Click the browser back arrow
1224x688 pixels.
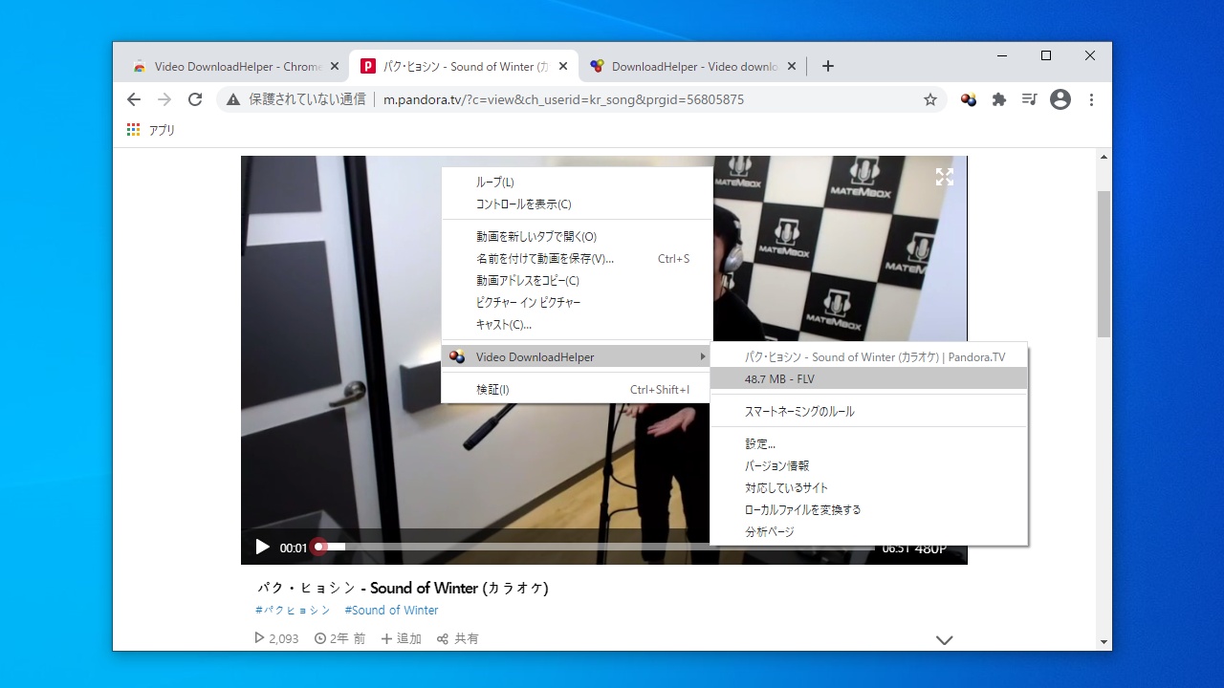(x=134, y=99)
